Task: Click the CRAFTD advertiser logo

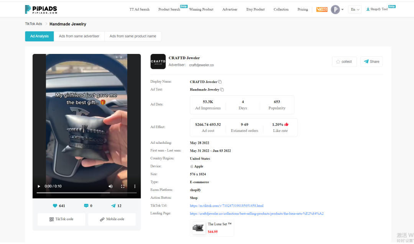Action: click(158, 62)
